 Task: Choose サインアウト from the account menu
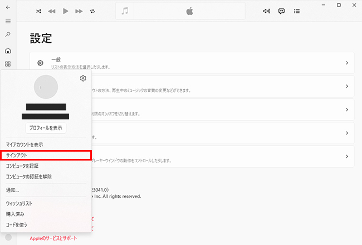(46, 155)
